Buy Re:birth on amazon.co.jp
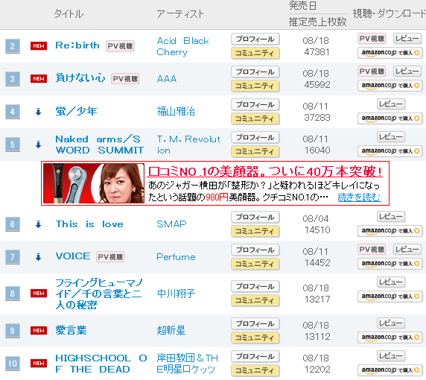The image size is (426, 380). [390, 52]
